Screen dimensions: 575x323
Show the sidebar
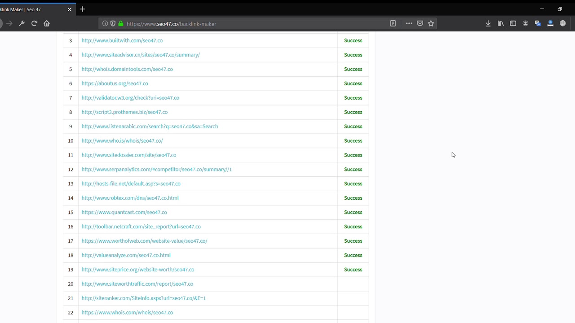[513, 23]
